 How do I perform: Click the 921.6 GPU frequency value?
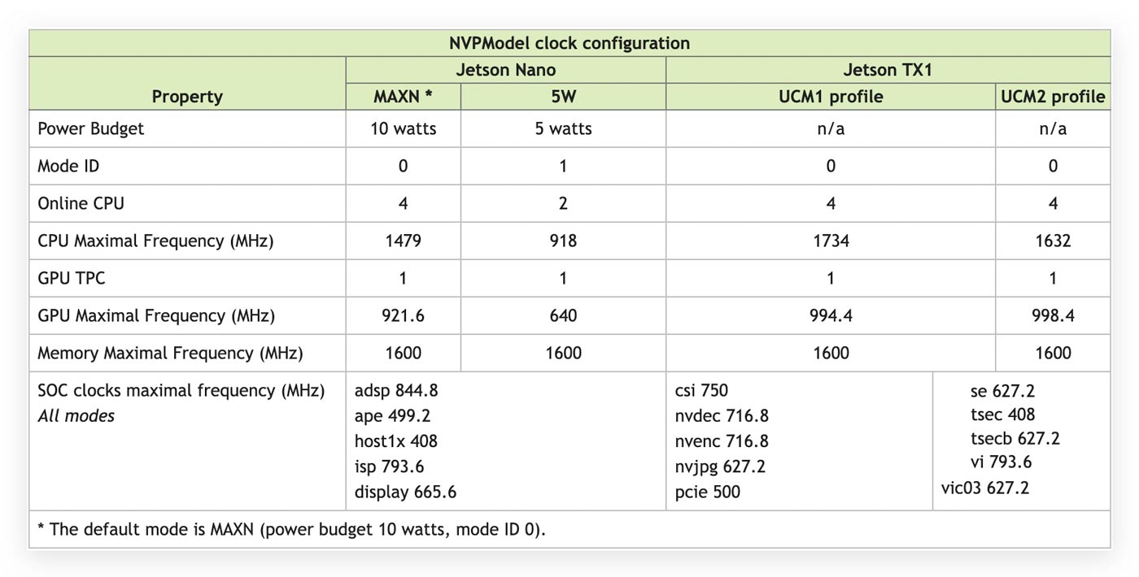click(x=403, y=315)
